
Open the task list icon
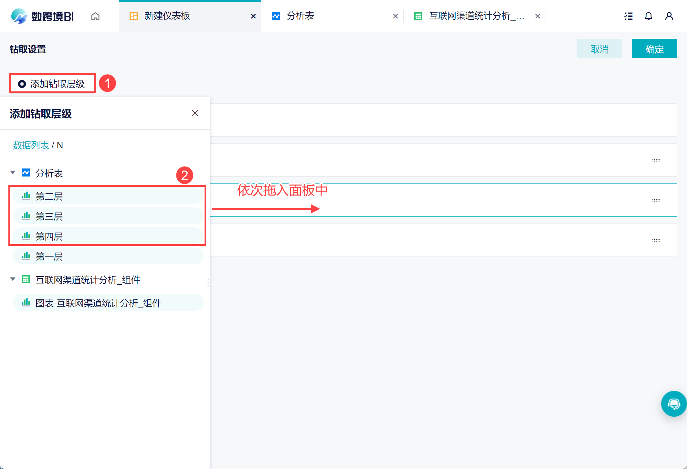(629, 16)
